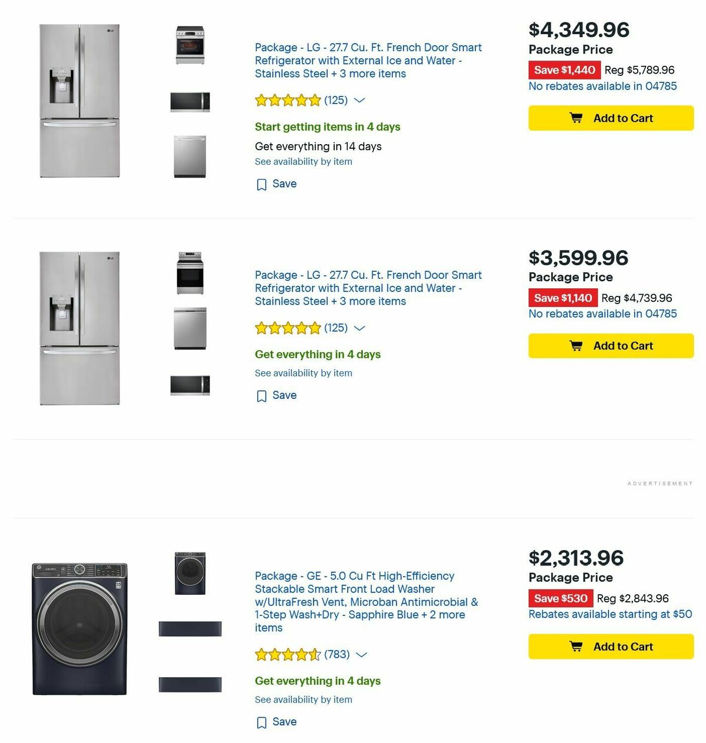Click the Save bookmark icon under the $3,599.96 package

click(x=262, y=395)
